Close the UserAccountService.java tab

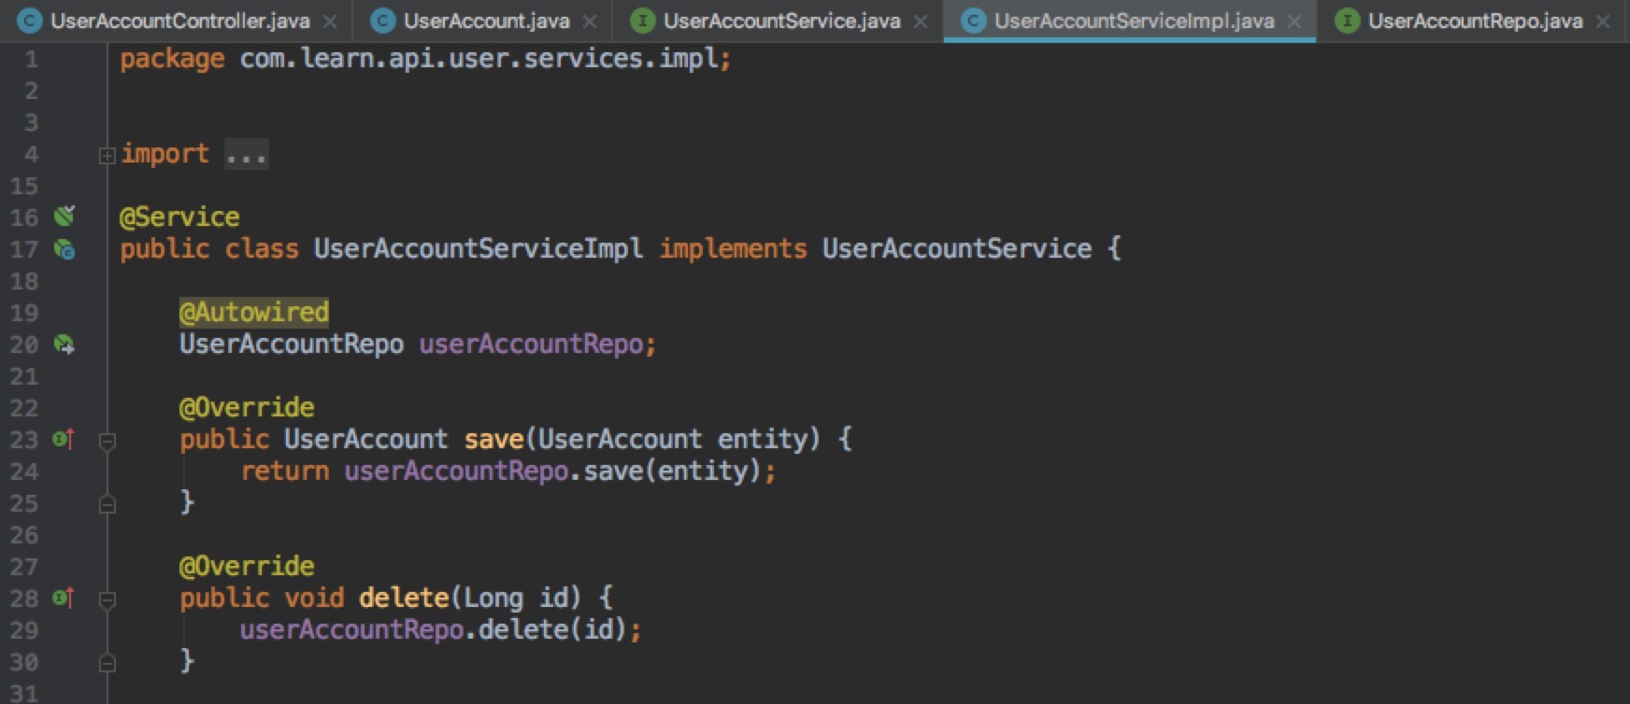(921, 21)
